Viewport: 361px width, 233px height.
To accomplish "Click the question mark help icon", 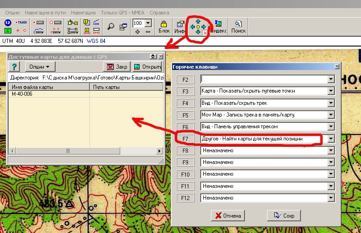I will point(14,66).
